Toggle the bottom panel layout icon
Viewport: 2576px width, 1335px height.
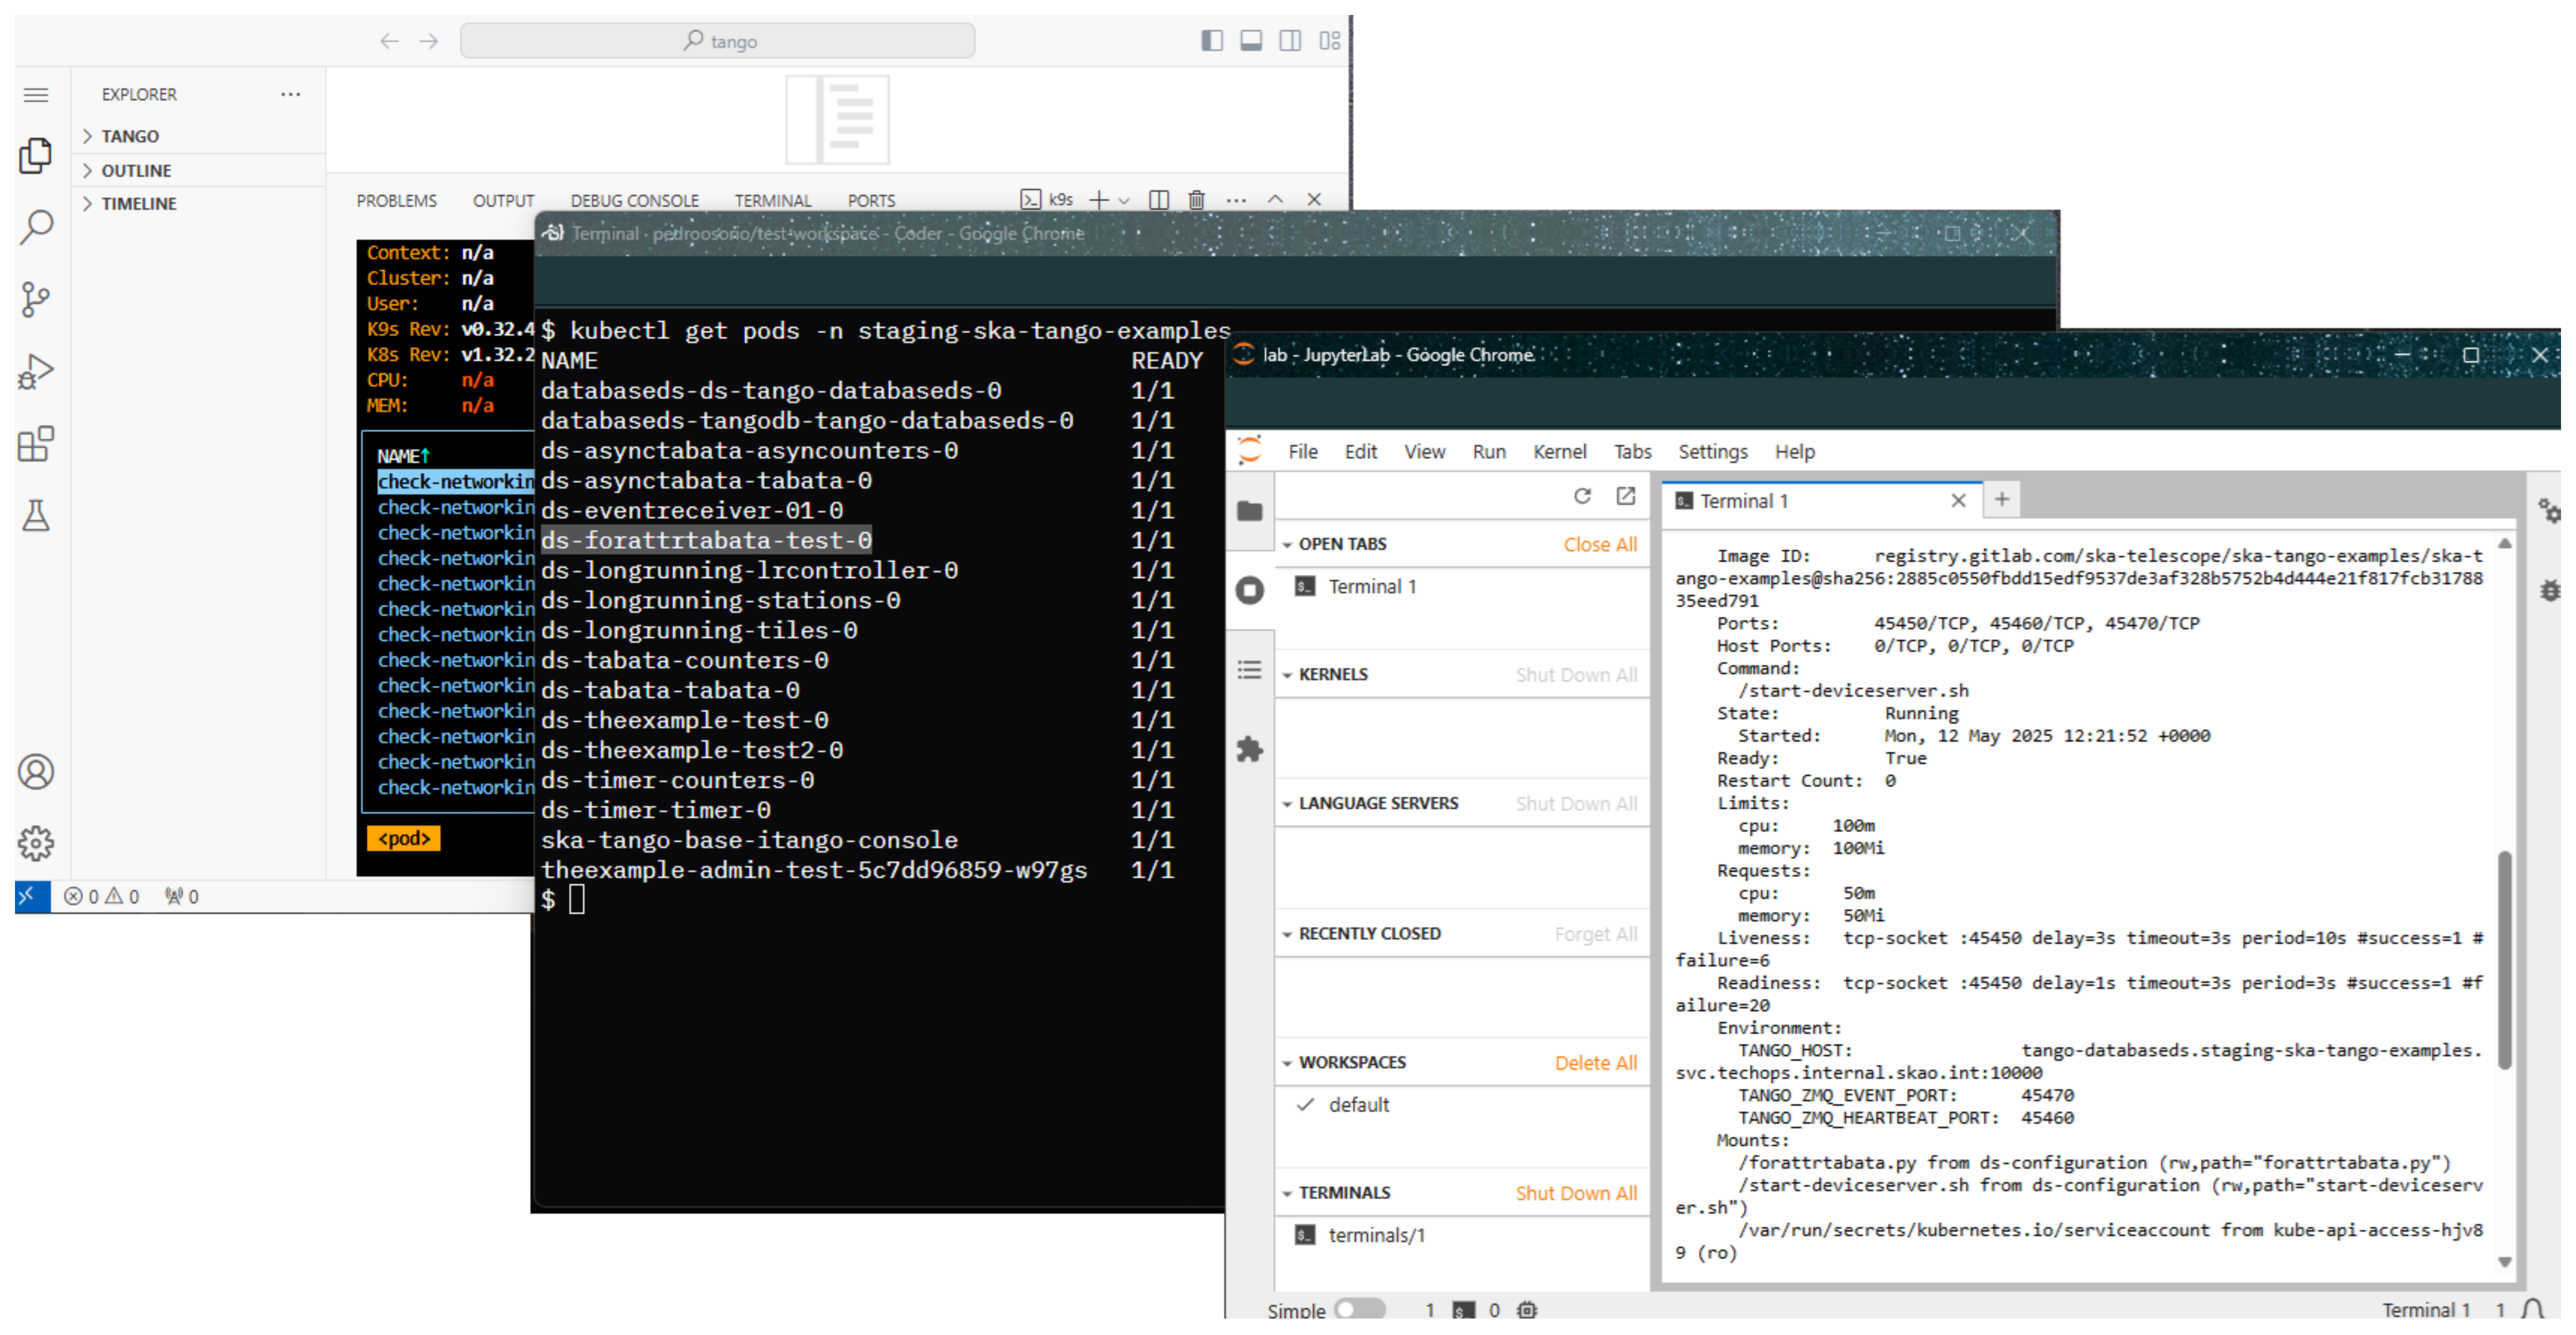coord(1251,41)
